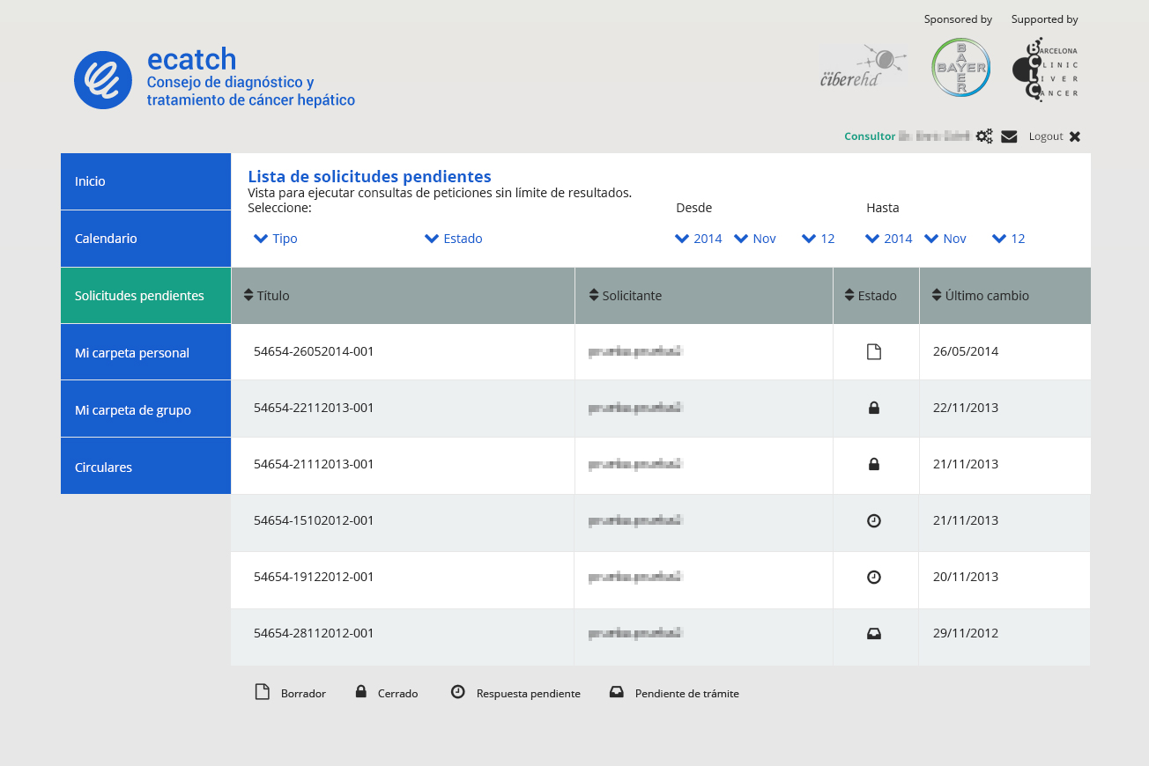Open the Desde year 2014 dropdown

699,239
